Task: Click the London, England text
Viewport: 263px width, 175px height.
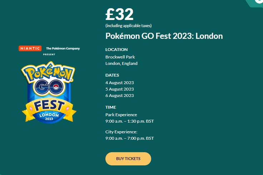Action: pos(121,63)
